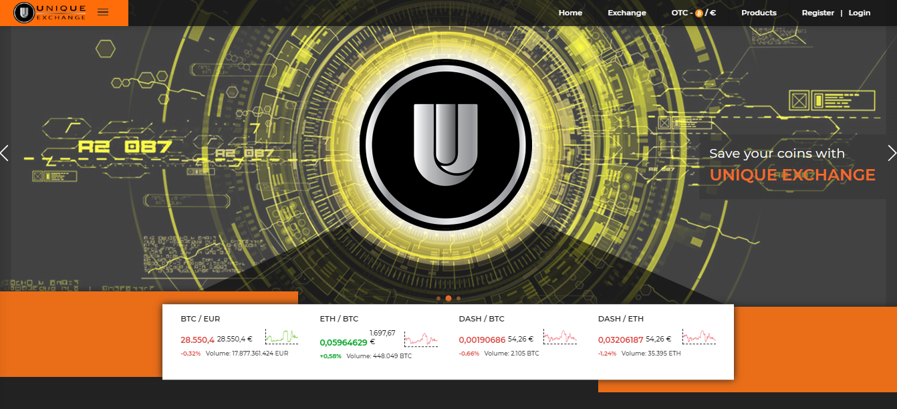Open the DASH / ETH pair

[621, 319]
